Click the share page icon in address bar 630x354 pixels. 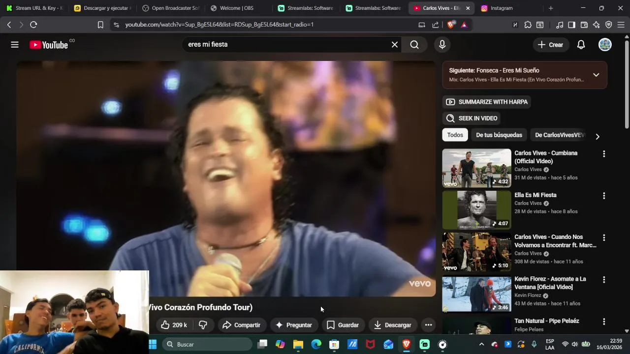436,25
